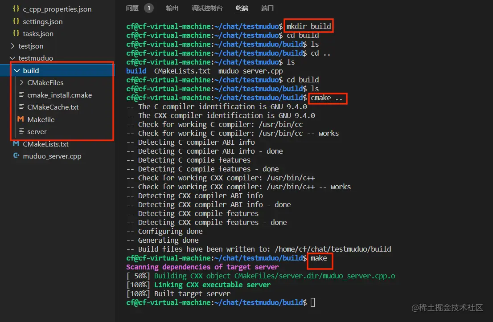Viewport: 493px width, 322px height.
Task: Open CMakeCache.txt file
Action: pos(53,107)
